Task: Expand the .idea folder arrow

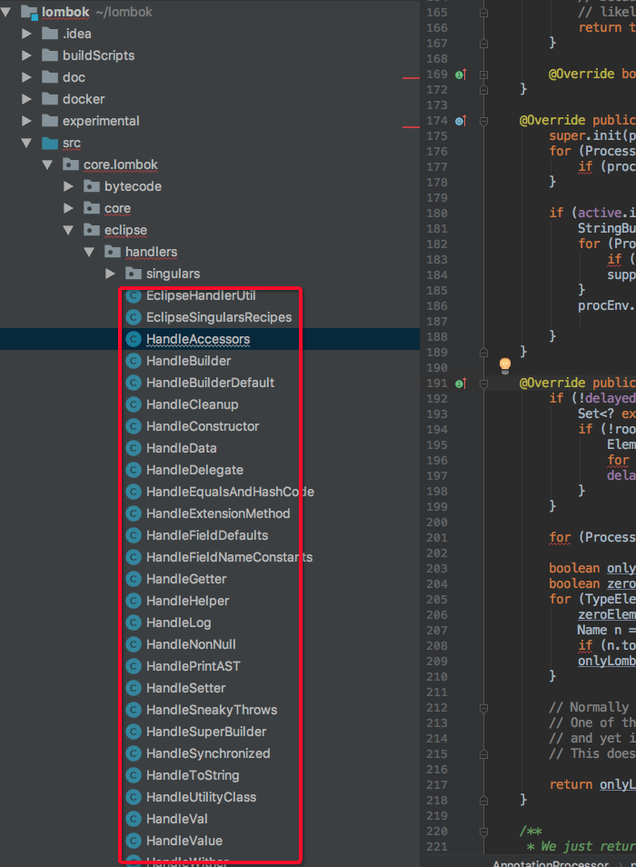Action: click(x=26, y=34)
